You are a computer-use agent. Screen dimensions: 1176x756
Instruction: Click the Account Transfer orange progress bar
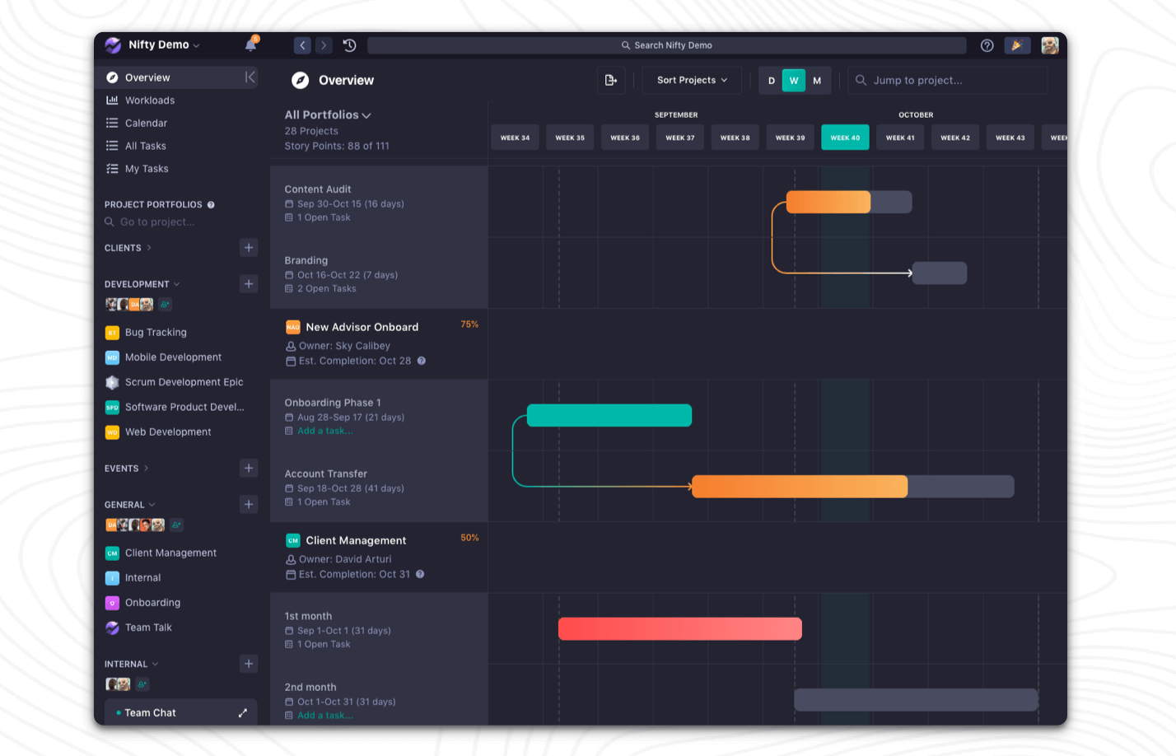[x=800, y=487]
